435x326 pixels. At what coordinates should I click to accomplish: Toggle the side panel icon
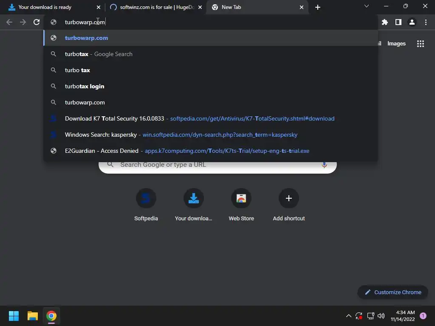click(x=398, y=22)
